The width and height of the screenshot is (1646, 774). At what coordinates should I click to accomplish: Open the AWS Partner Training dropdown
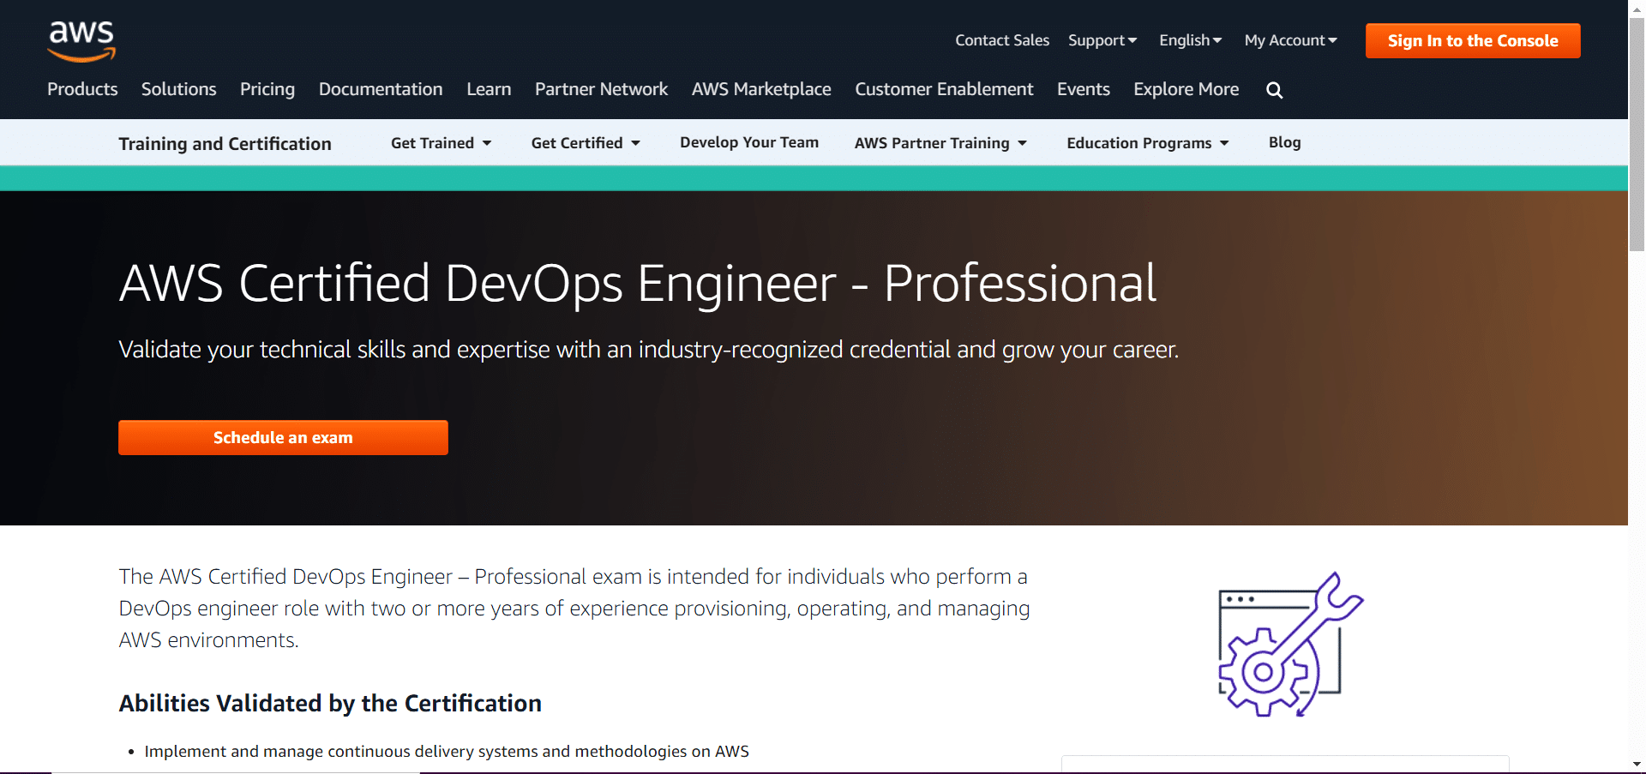940,143
